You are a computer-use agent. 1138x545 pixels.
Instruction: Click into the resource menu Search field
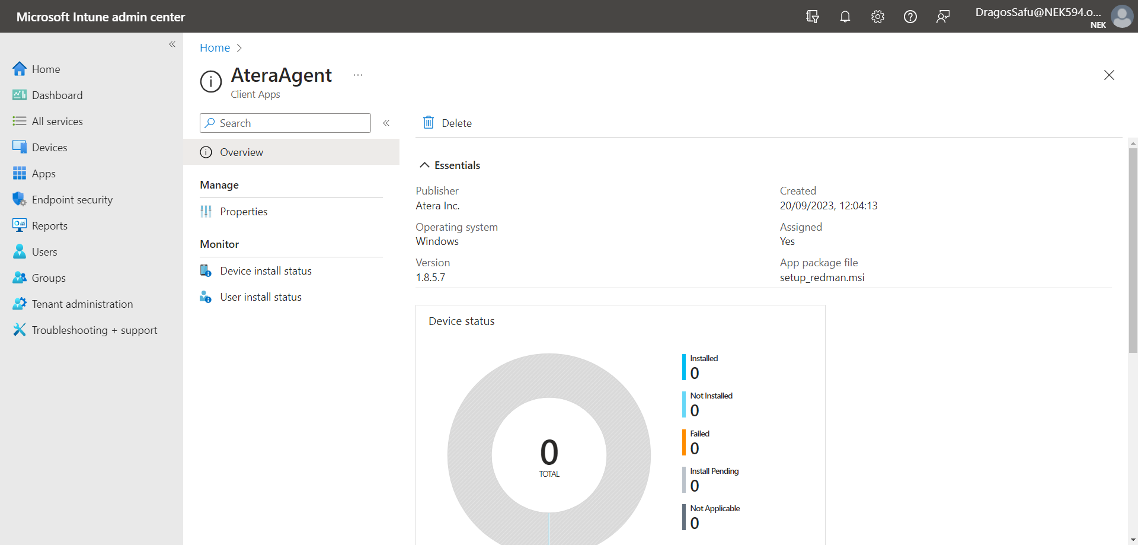[x=285, y=123]
